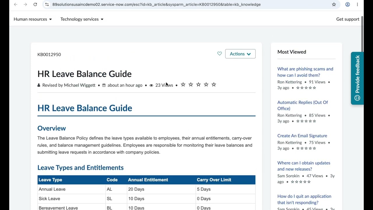The image size is (373, 210).
Task: Click the author person icon
Action: click(39, 85)
